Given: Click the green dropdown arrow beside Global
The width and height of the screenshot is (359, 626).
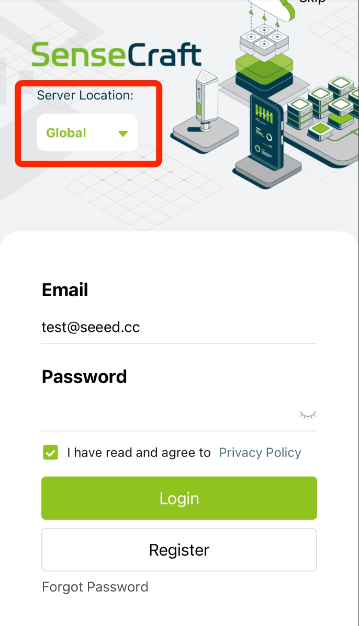Looking at the screenshot, I should (123, 133).
